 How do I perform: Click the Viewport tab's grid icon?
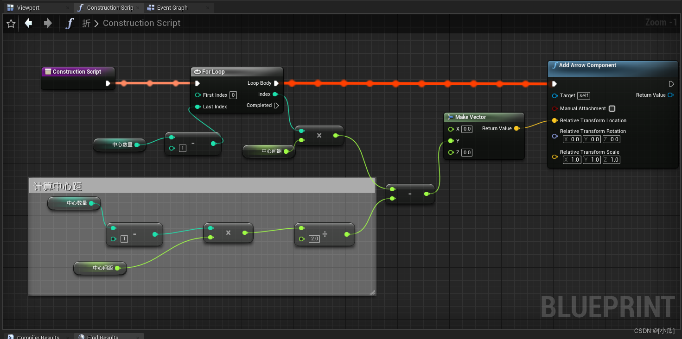[9, 7]
